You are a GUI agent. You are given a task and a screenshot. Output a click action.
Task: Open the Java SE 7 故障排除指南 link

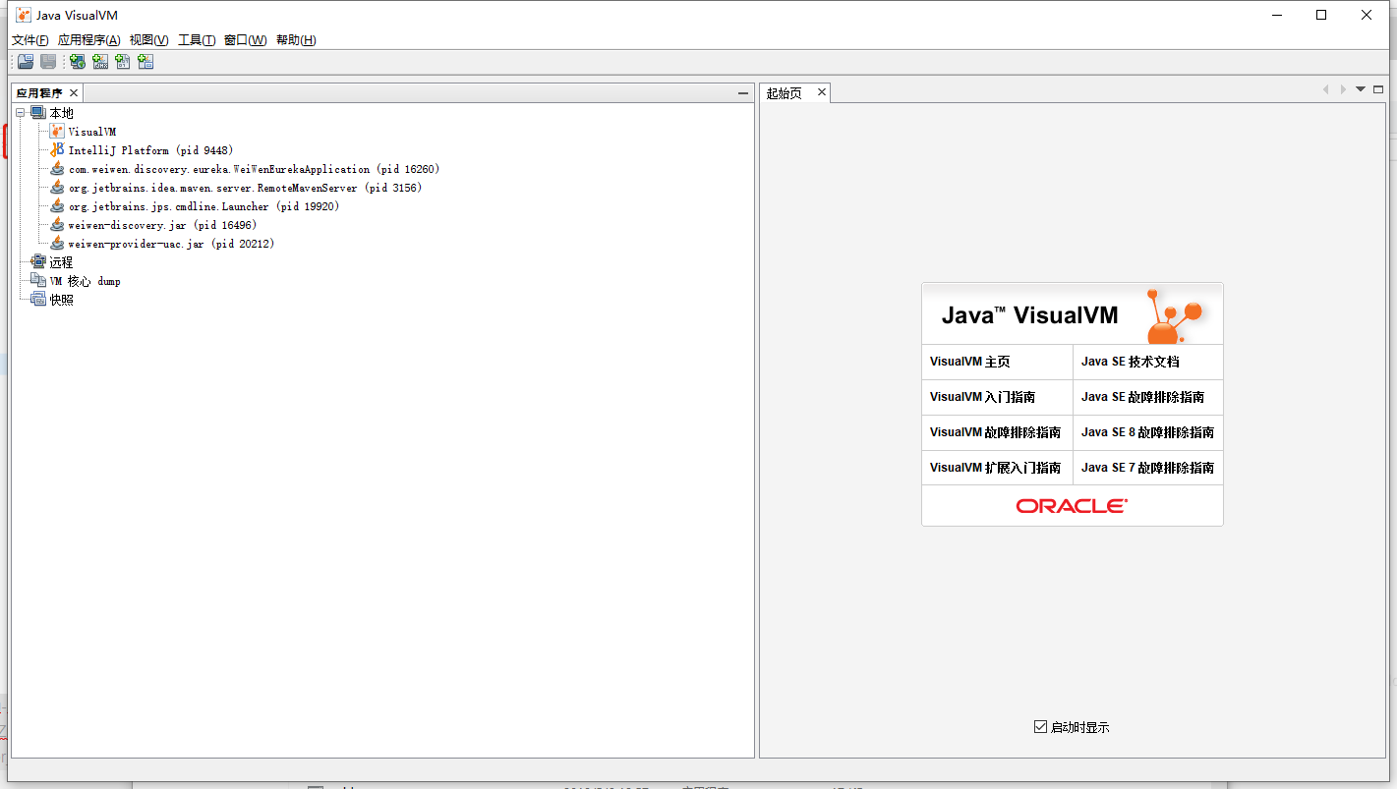pos(1148,468)
